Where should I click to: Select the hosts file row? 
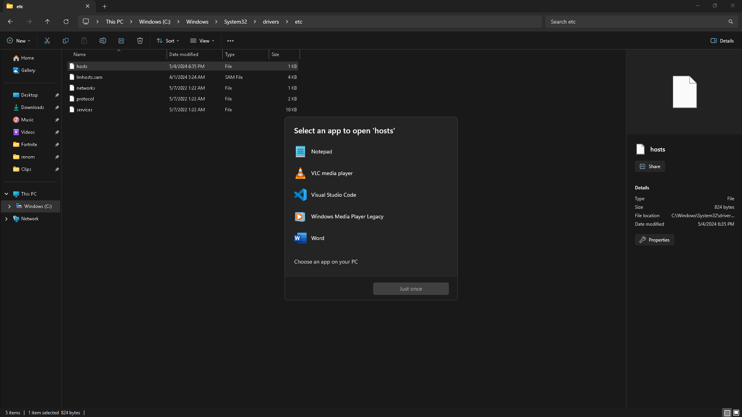[183, 66]
